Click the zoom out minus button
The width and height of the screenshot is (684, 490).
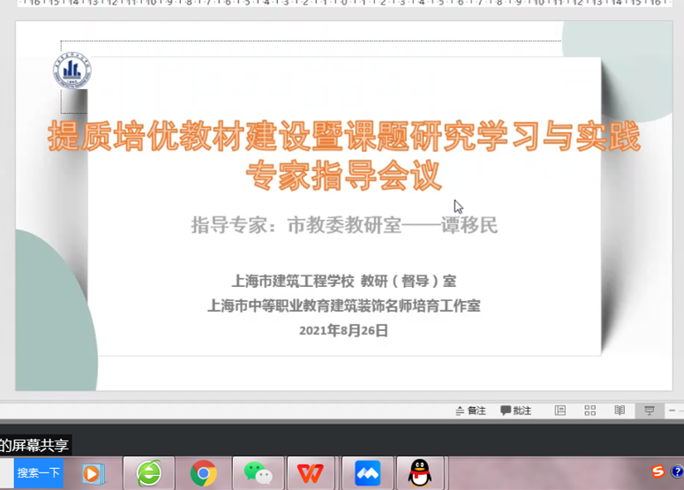[x=672, y=411]
